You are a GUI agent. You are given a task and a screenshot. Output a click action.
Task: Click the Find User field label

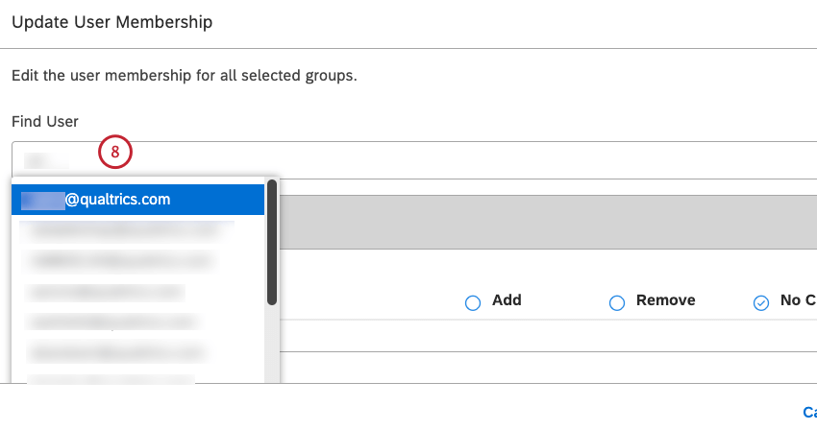click(x=45, y=121)
